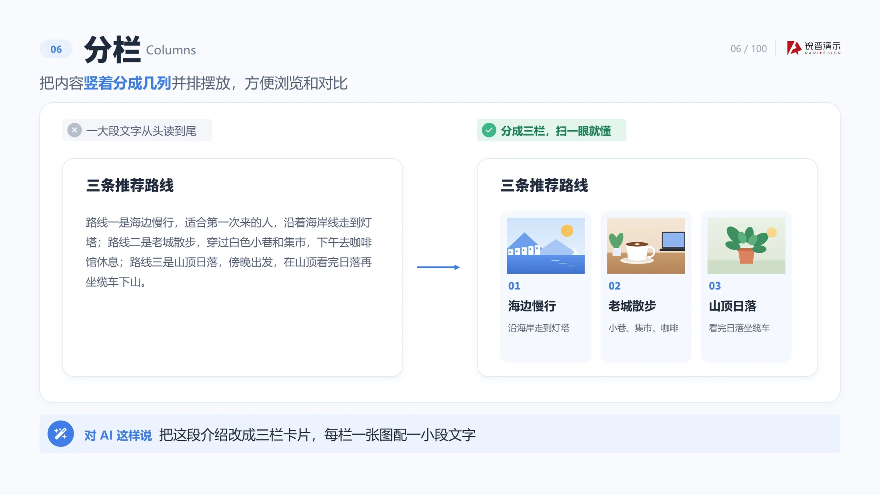Viewport: 880px width, 495px height.
Task: Click the 老城散步 card title
Action: pyautogui.click(x=632, y=306)
